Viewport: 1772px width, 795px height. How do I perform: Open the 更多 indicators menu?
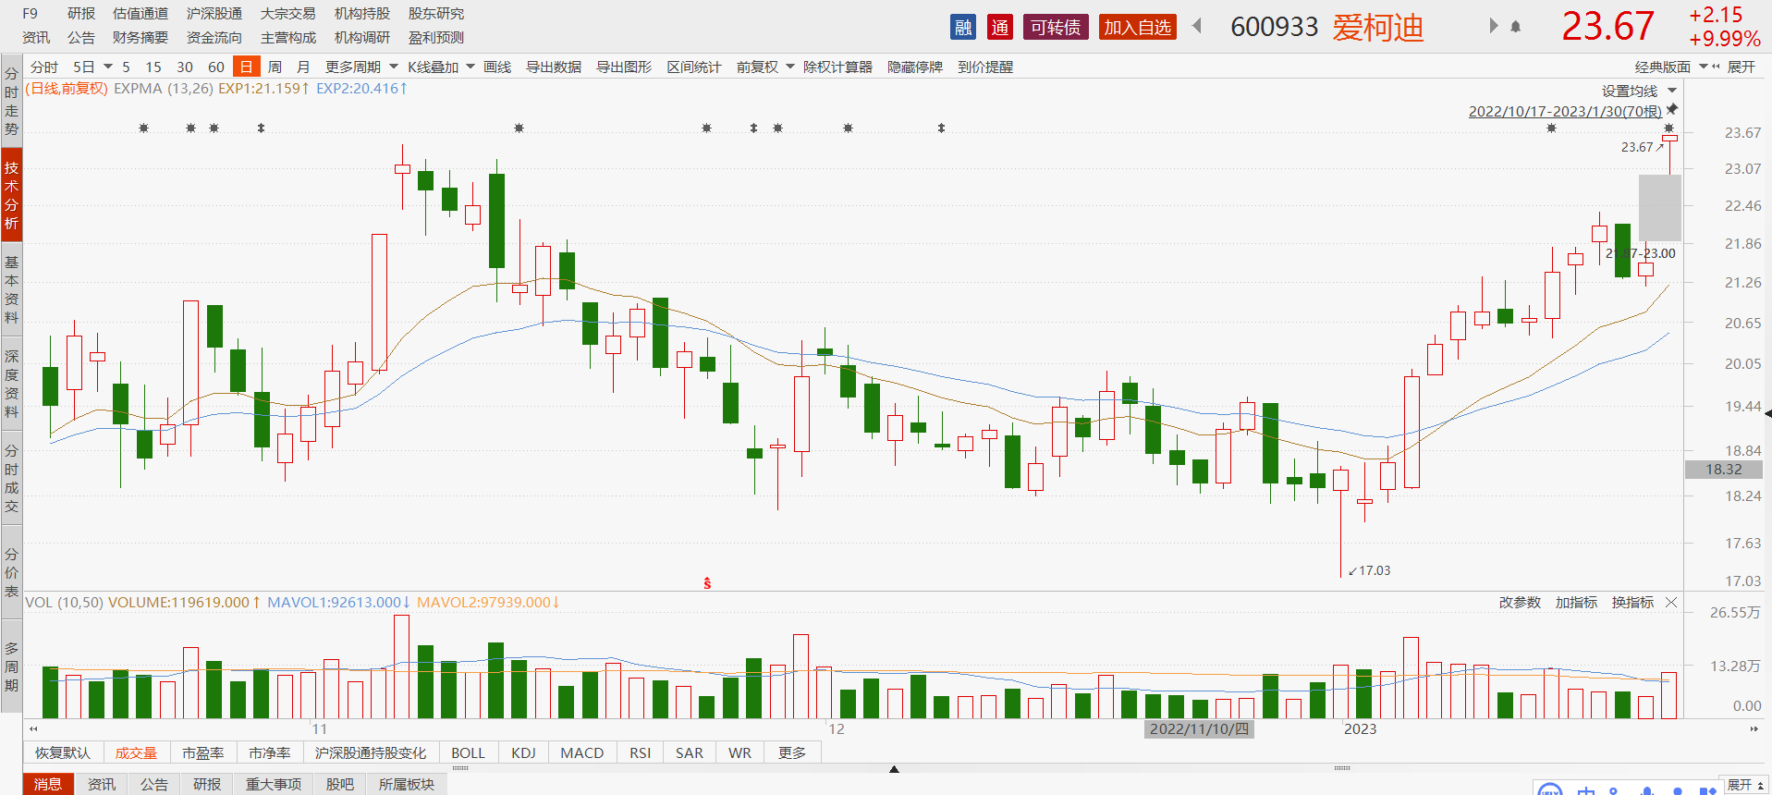pyautogui.click(x=792, y=752)
